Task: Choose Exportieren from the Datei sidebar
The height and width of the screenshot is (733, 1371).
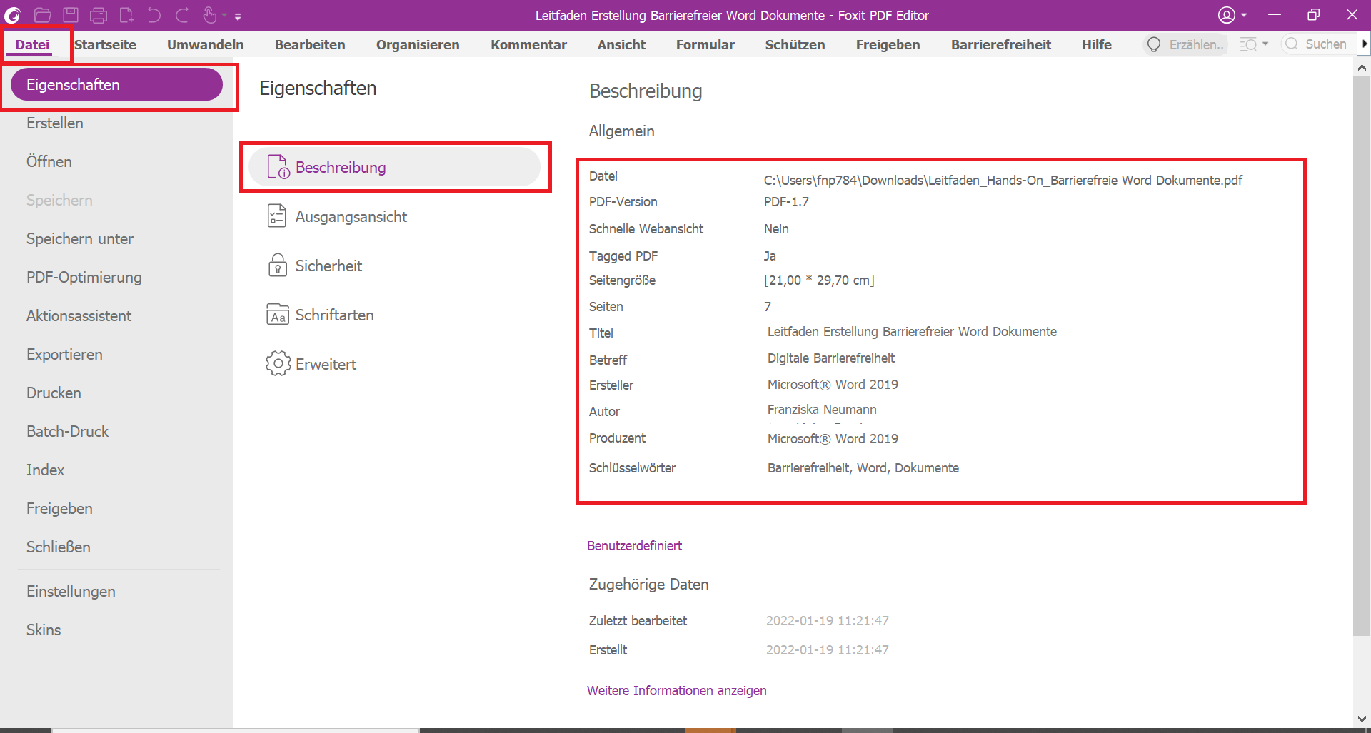Action: 64,354
